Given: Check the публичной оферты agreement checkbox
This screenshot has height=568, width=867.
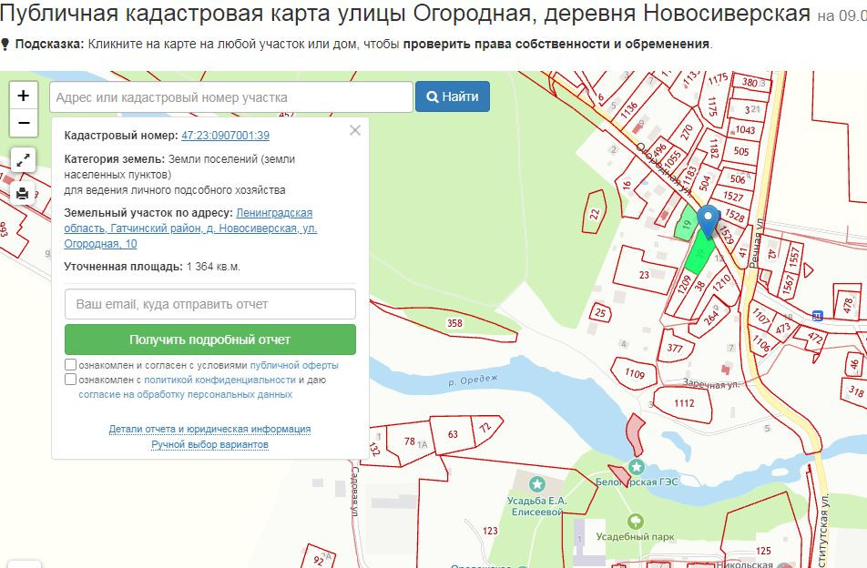Looking at the screenshot, I should (x=70, y=365).
